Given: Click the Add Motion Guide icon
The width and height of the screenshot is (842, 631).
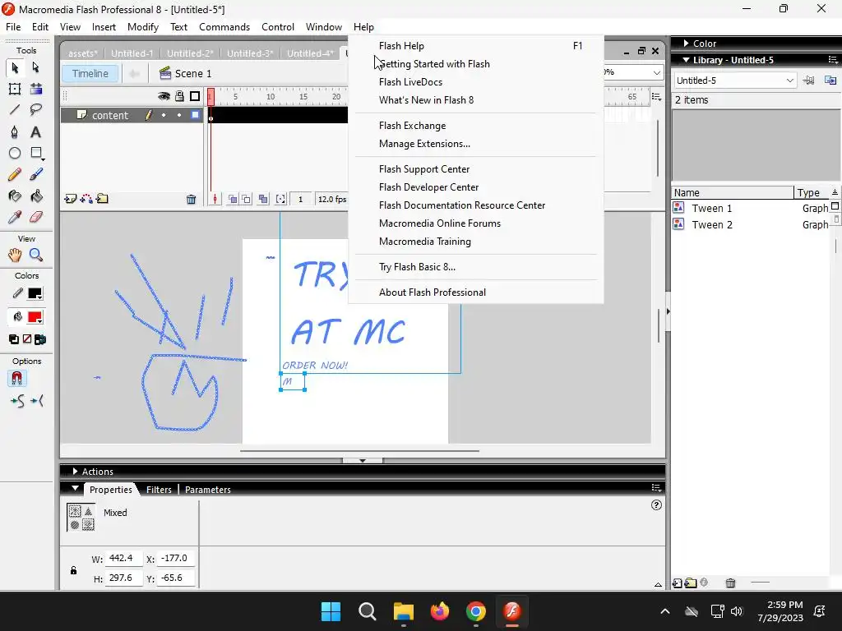Looking at the screenshot, I should (x=86, y=199).
